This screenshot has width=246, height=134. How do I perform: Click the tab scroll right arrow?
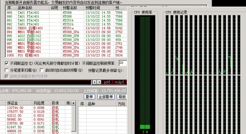point(99,82)
